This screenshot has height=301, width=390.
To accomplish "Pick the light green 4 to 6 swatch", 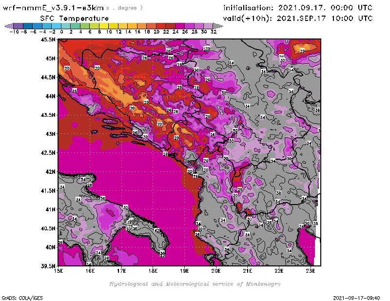I will coord(85,26).
